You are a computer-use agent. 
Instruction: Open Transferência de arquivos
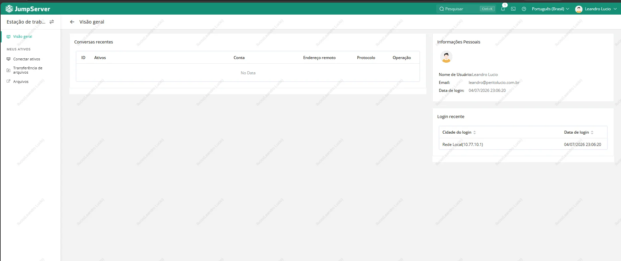(28, 70)
